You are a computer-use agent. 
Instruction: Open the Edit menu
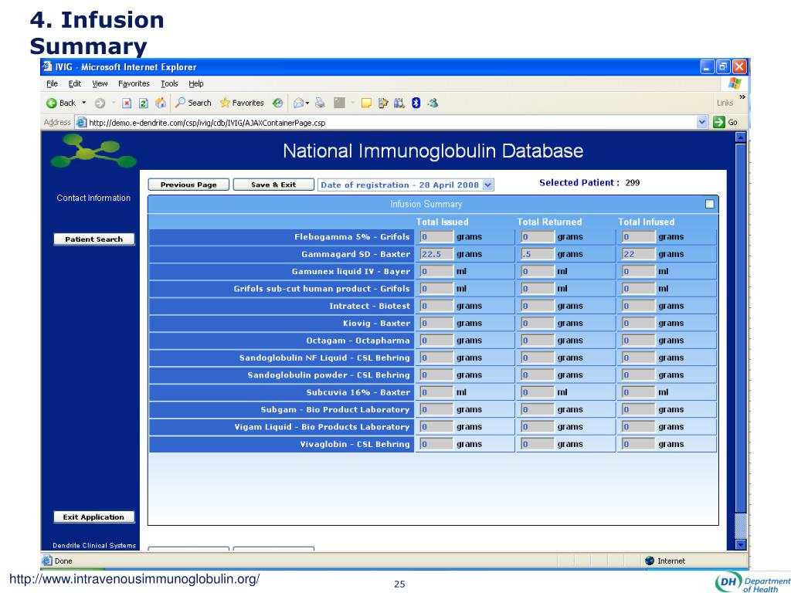(x=75, y=83)
